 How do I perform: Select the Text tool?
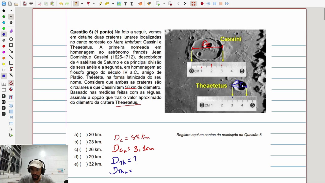coord(125,4)
